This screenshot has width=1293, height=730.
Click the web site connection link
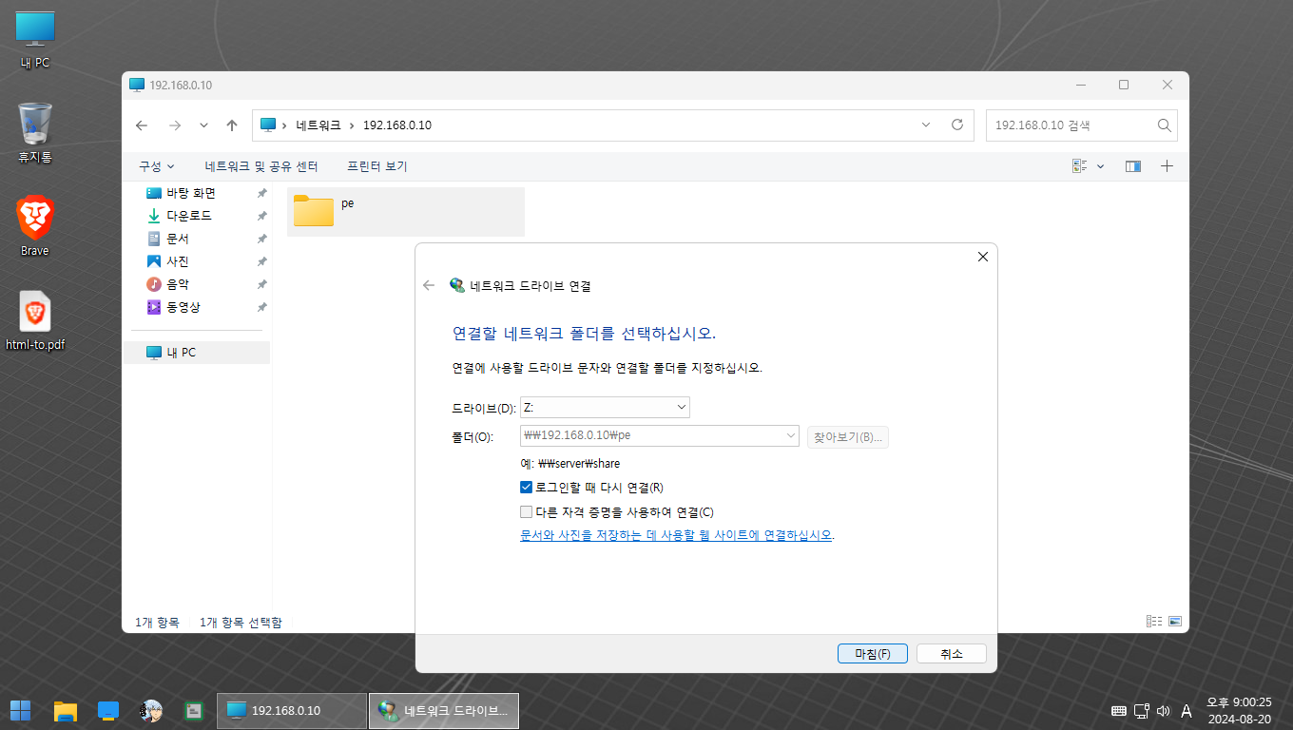(x=676, y=535)
